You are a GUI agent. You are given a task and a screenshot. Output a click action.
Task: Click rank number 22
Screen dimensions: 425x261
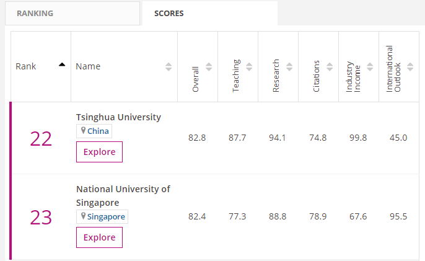41,139
